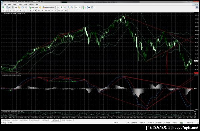Open the Indicators list icon
The width and height of the screenshot is (200, 131).
click(x=83, y=7)
